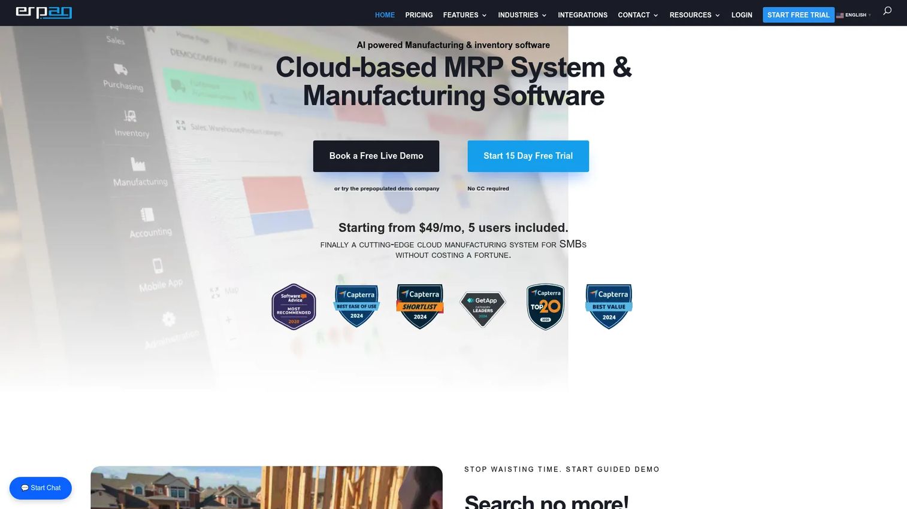Go to the Login page
907x509 pixels.
click(x=742, y=15)
